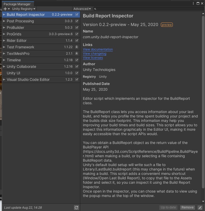Expand Timeline versions arrow
205x211 pixels.
4,60
